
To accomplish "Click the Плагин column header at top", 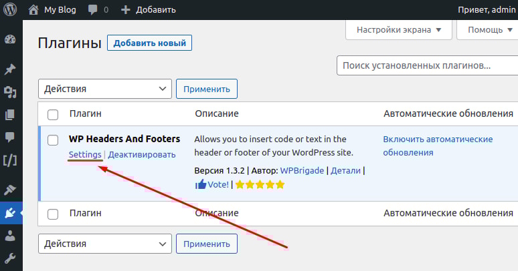I will click(x=85, y=113).
